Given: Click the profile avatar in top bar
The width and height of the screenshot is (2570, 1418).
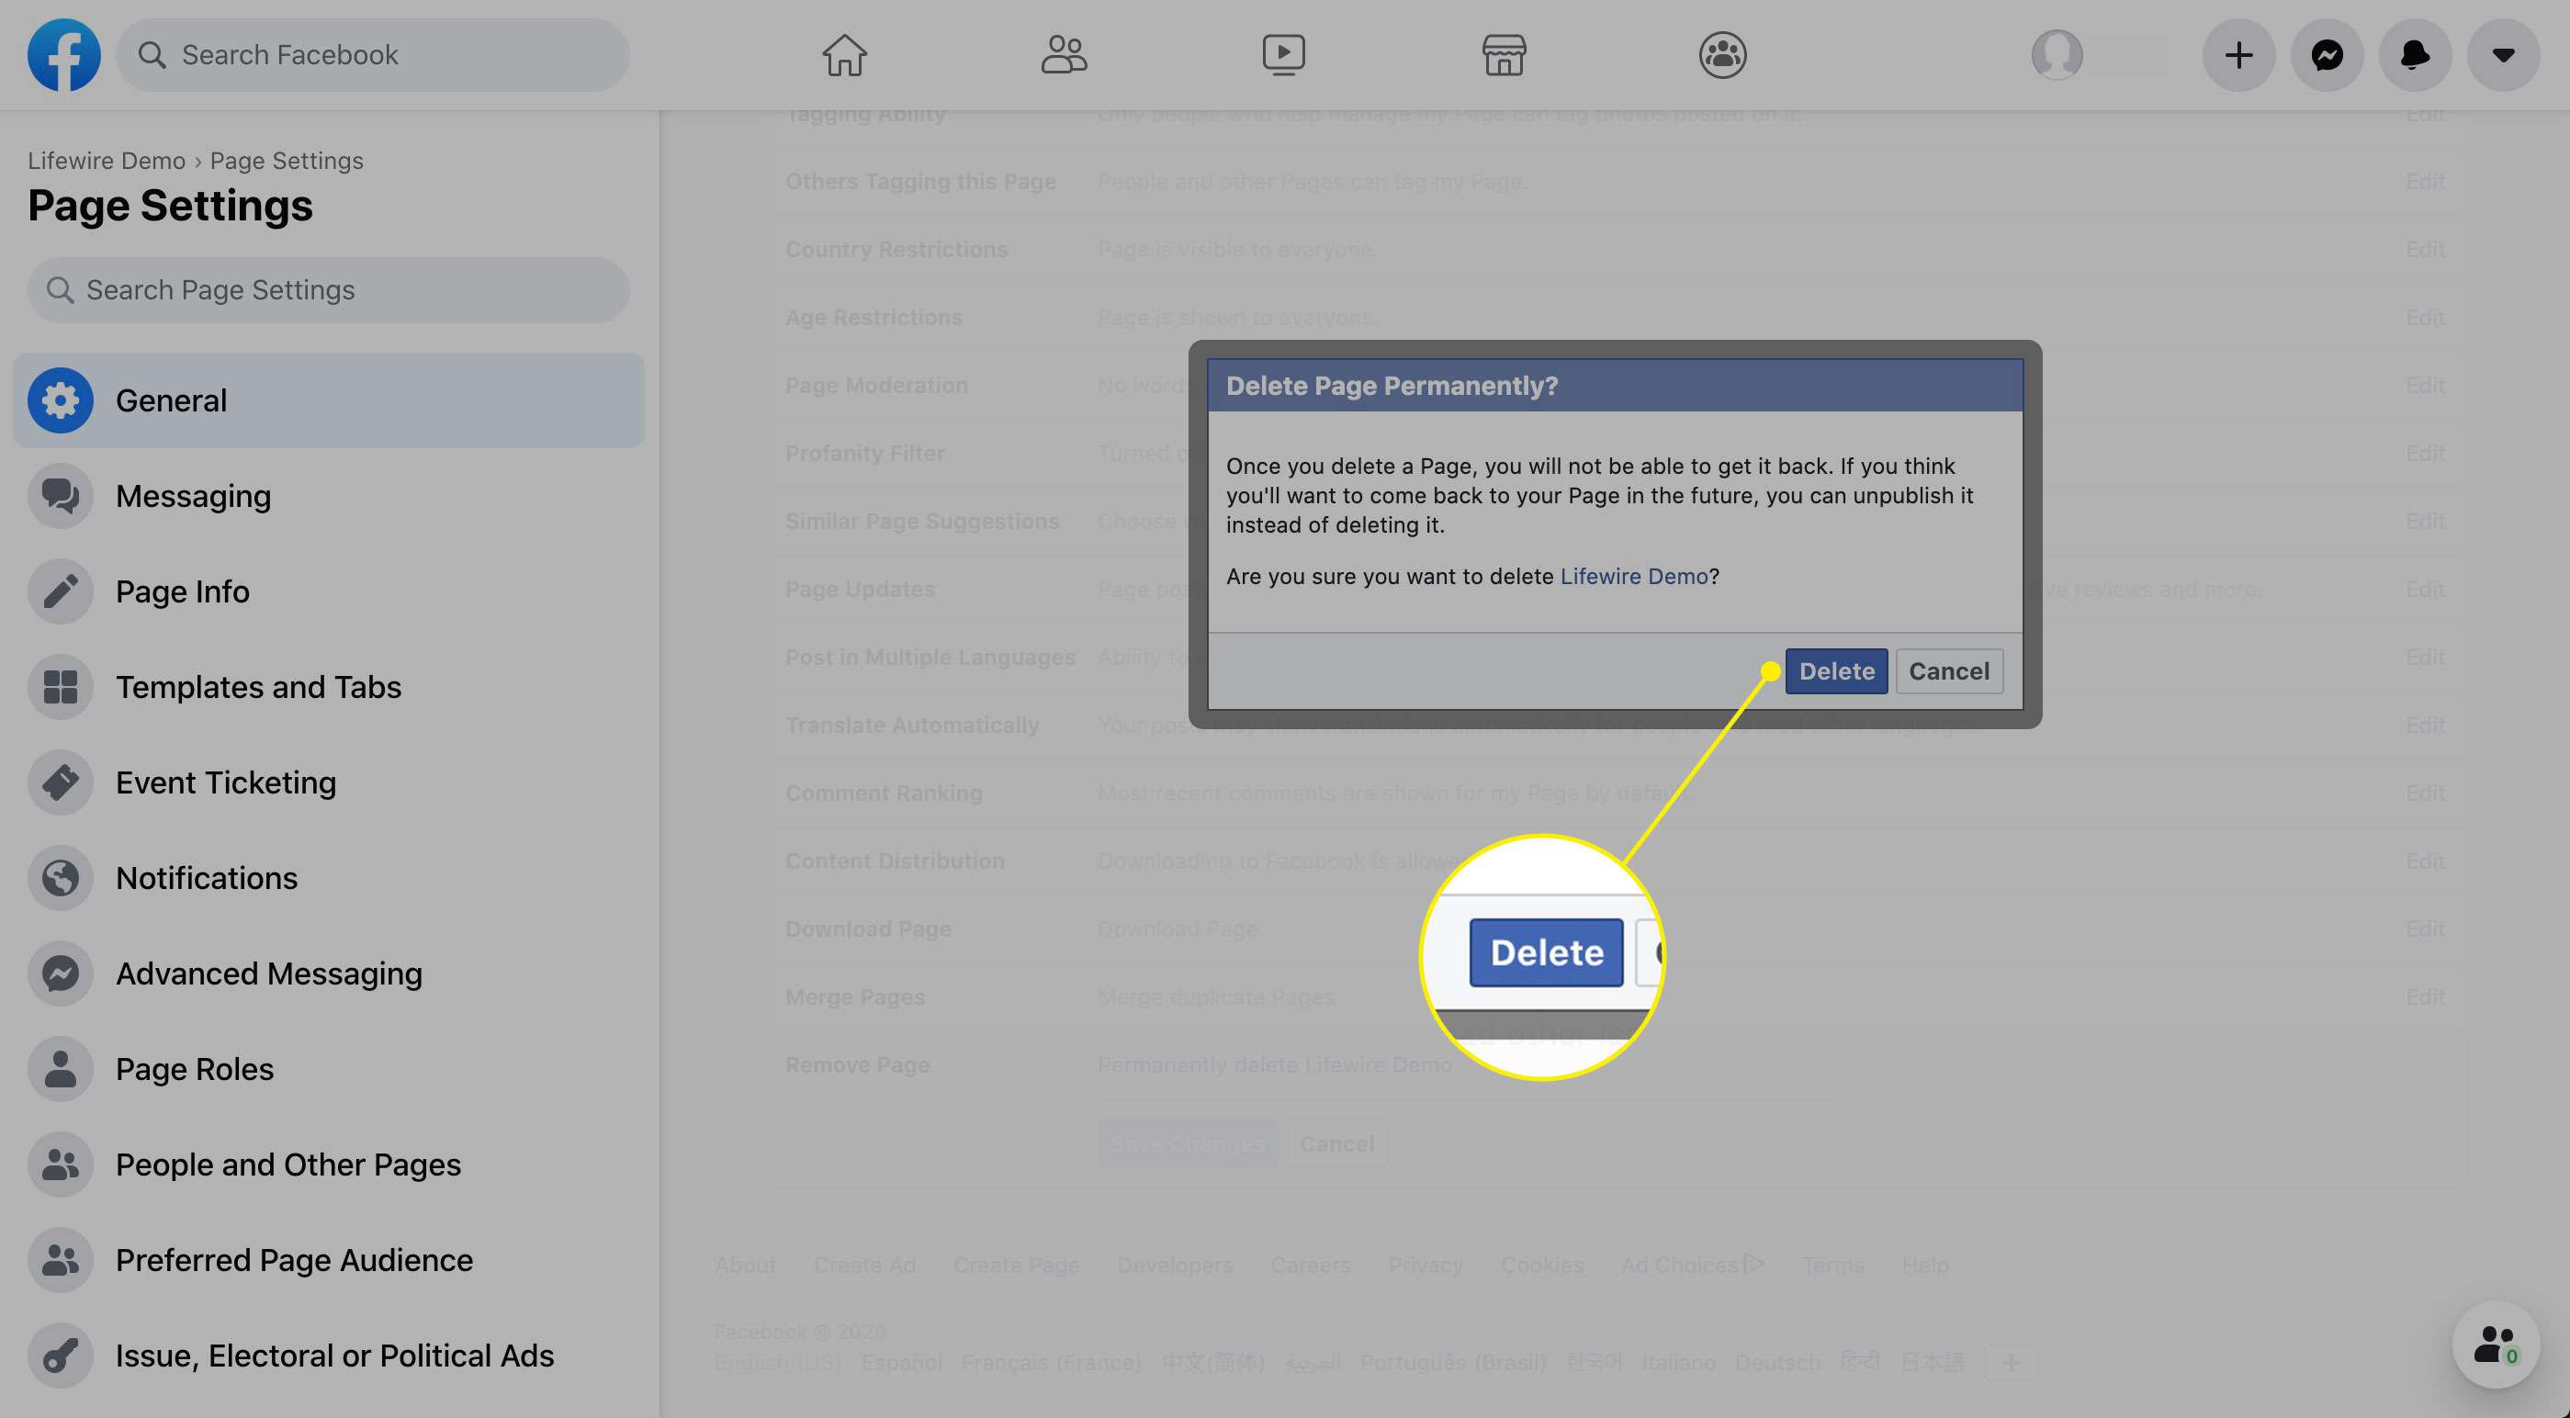Looking at the screenshot, I should (2057, 55).
